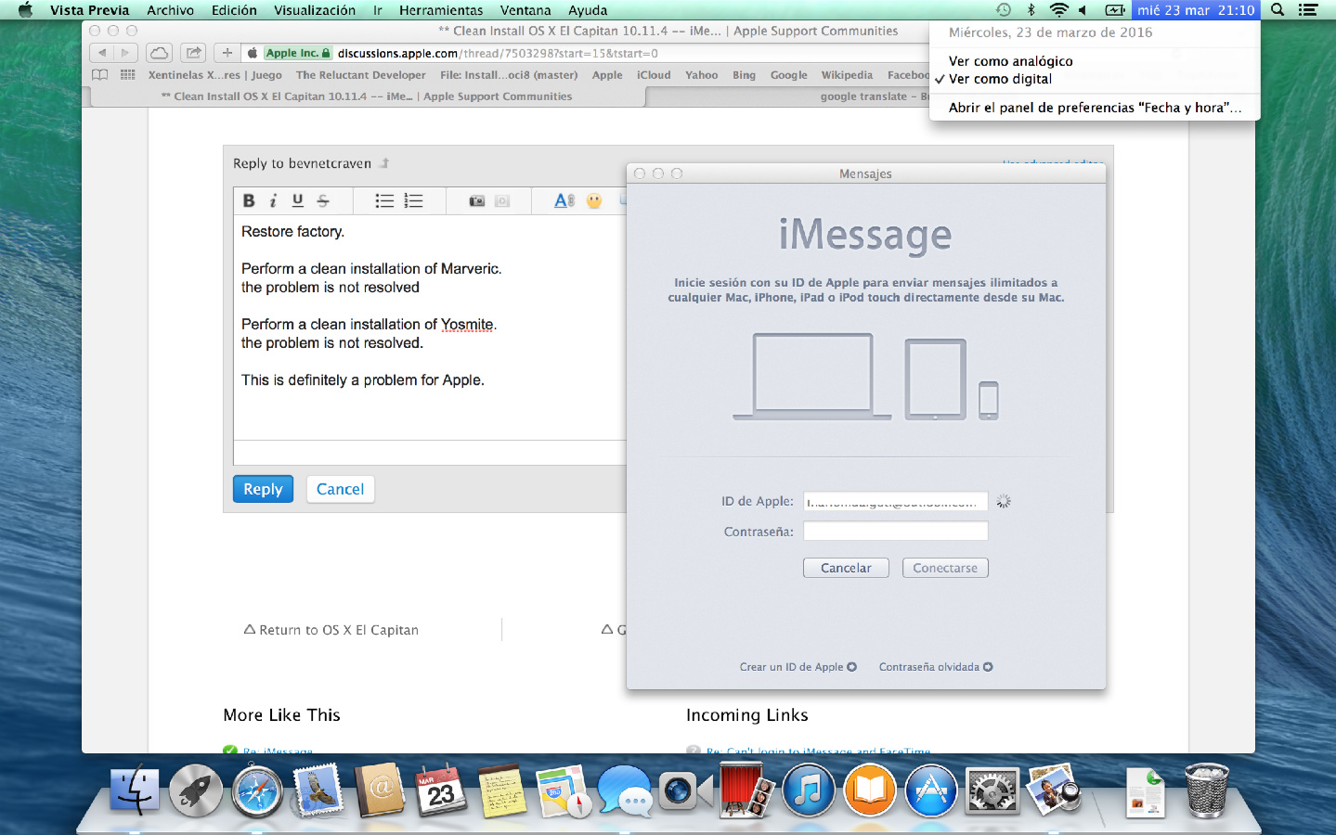Open the Visualización menu
This screenshot has height=835, width=1336.
[315, 10]
